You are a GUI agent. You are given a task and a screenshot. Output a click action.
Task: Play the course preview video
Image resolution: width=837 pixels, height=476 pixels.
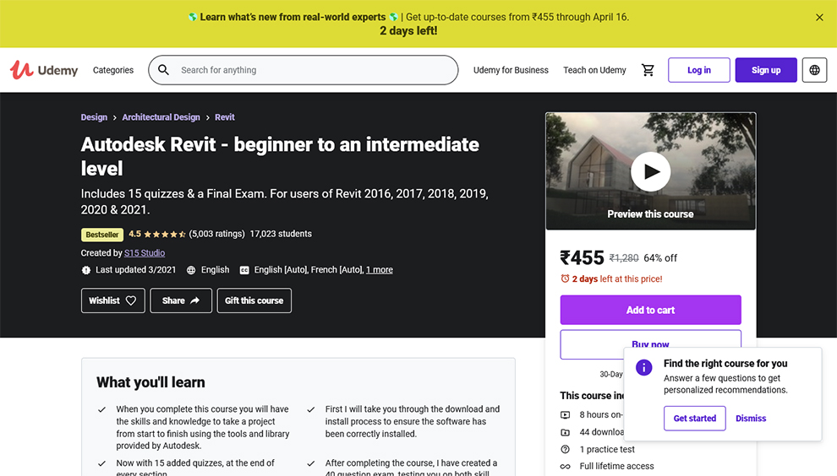coord(650,171)
